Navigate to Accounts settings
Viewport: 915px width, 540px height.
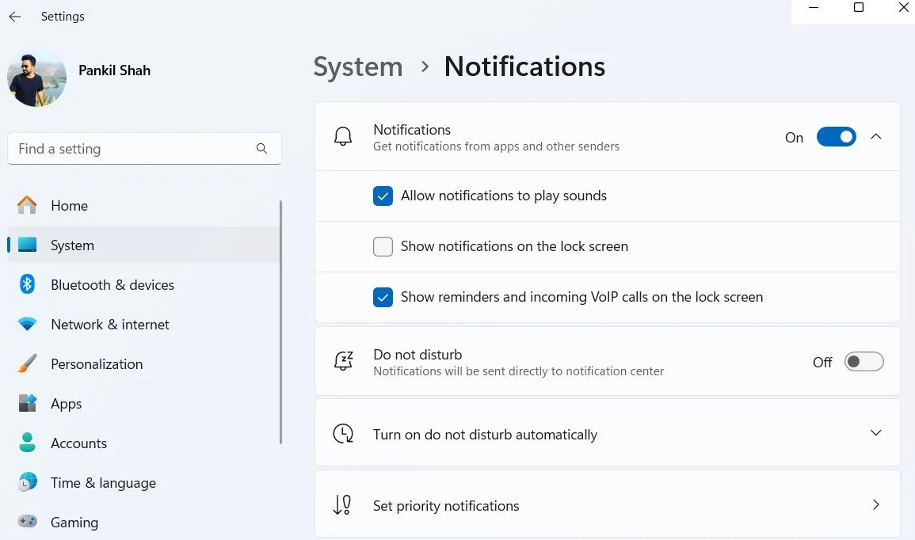tap(143, 443)
